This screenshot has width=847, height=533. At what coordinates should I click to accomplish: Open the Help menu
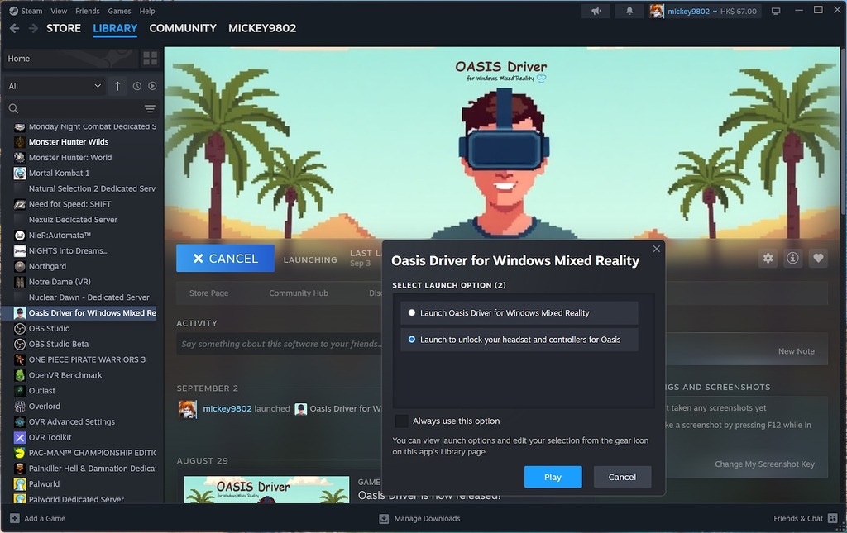147,11
